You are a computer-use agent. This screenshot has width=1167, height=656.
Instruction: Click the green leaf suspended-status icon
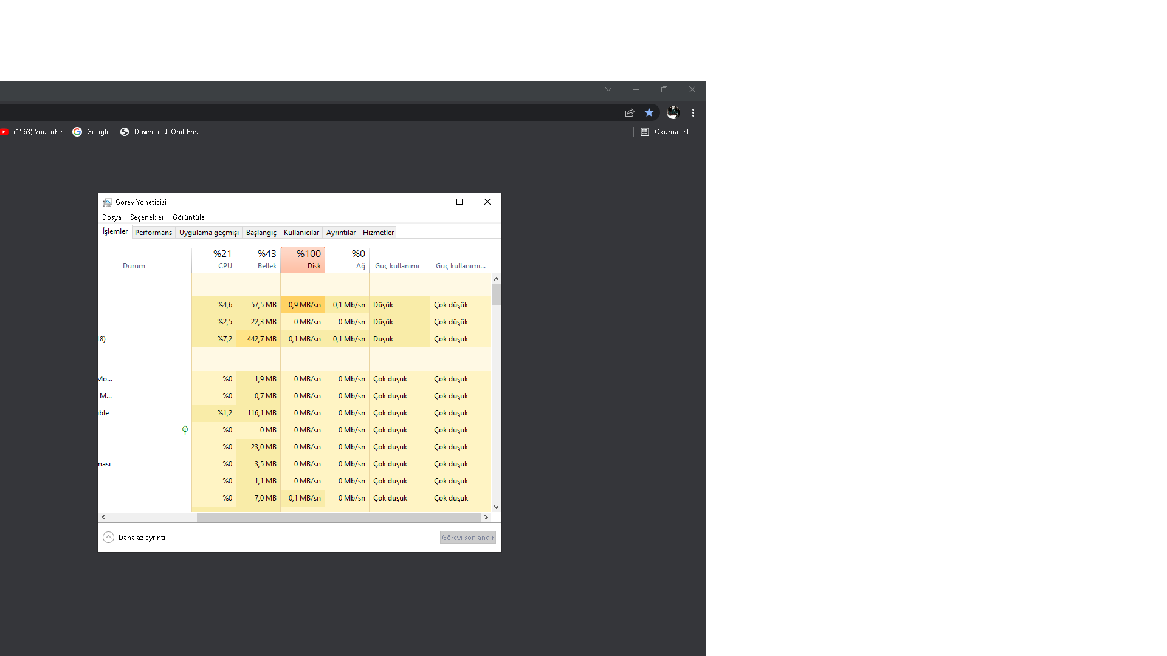click(185, 430)
